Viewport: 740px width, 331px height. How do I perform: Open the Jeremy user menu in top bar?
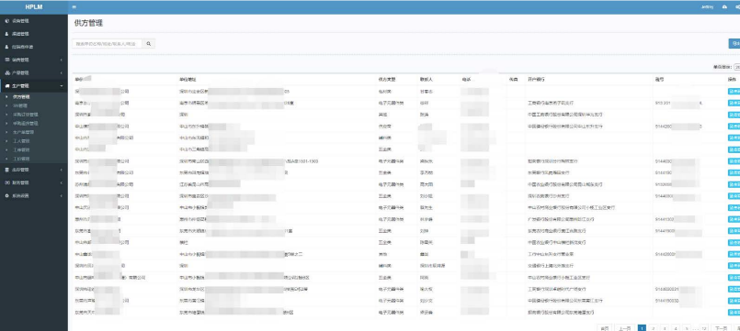click(x=707, y=7)
